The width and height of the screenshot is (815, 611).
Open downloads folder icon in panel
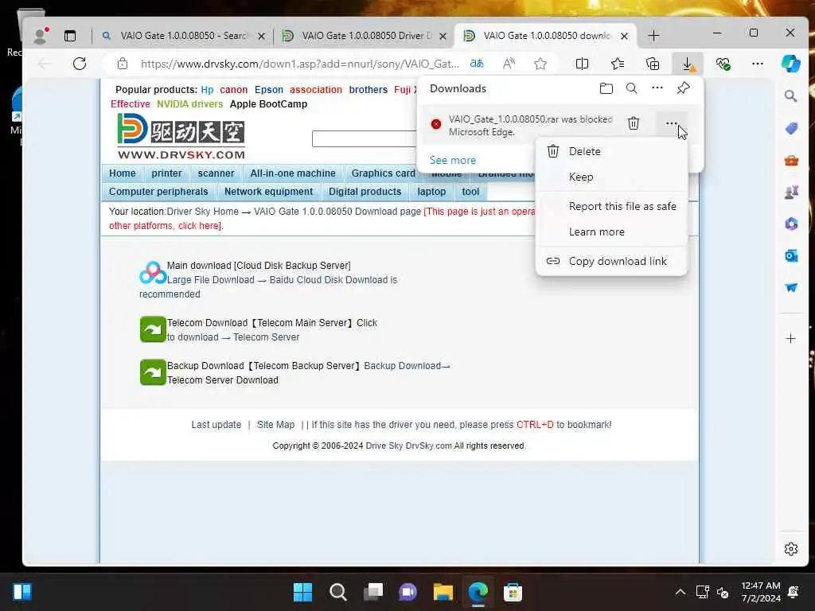[606, 88]
